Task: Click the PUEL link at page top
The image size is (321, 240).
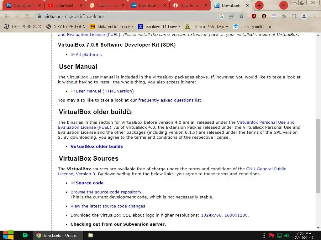Action: click(89, 34)
